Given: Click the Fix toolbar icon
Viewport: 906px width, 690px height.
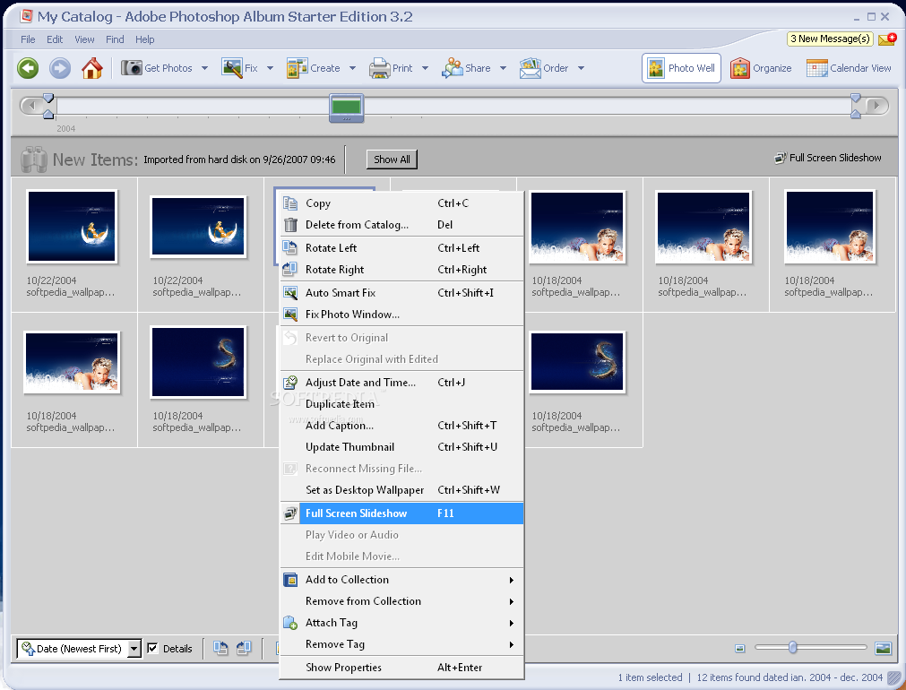Looking at the screenshot, I should point(232,67).
